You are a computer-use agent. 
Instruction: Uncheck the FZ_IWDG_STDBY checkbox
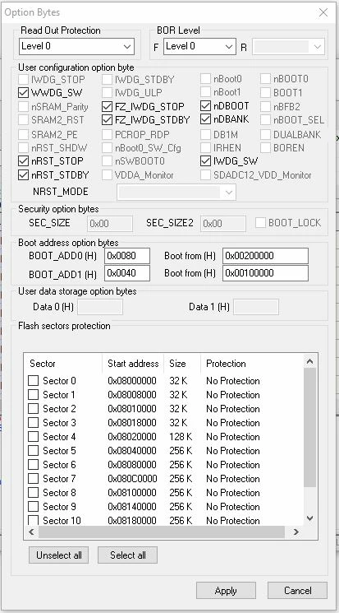tap(107, 119)
